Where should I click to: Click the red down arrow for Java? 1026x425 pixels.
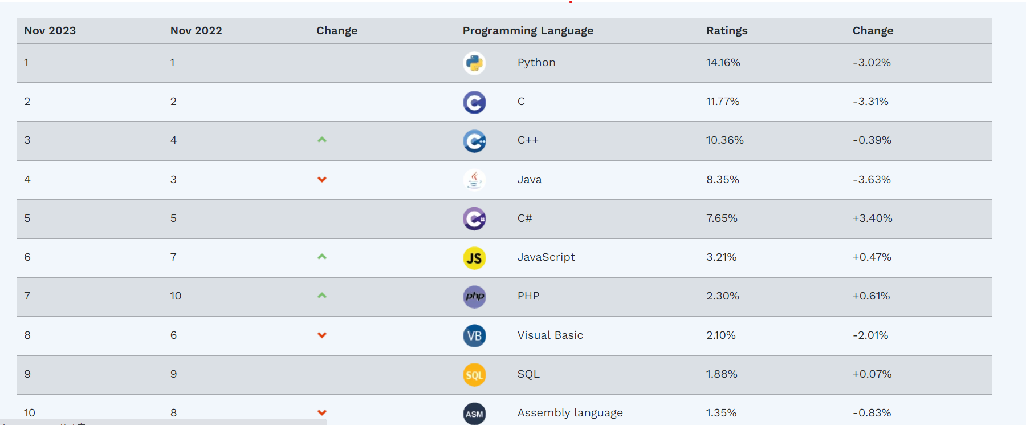coord(322,180)
